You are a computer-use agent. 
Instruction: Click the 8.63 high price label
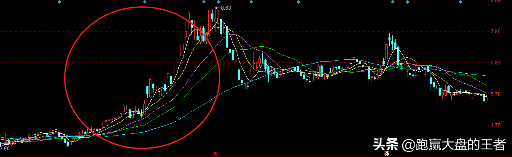point(226,8)
